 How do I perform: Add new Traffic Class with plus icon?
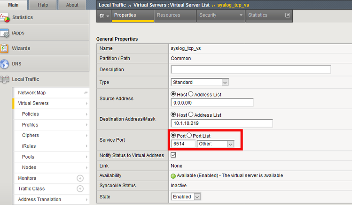click(80, 189)
